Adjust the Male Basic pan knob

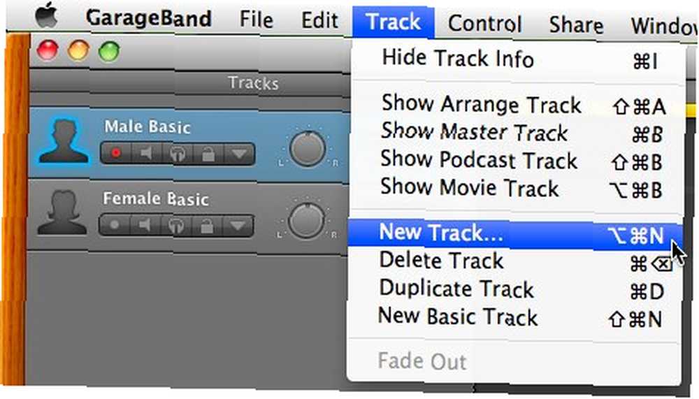tap(307, 148)
